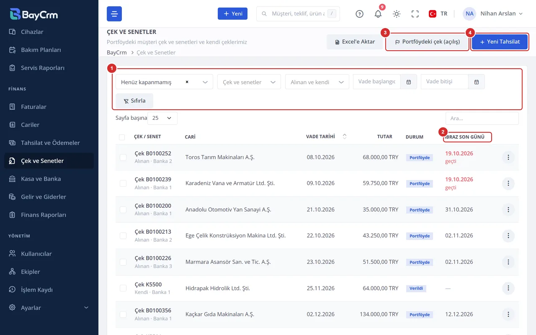The height and width of the screenshot is (335, 536).
Task: Sort by Vade Tarihi column arrows
Action: click(x=345, y=137)
